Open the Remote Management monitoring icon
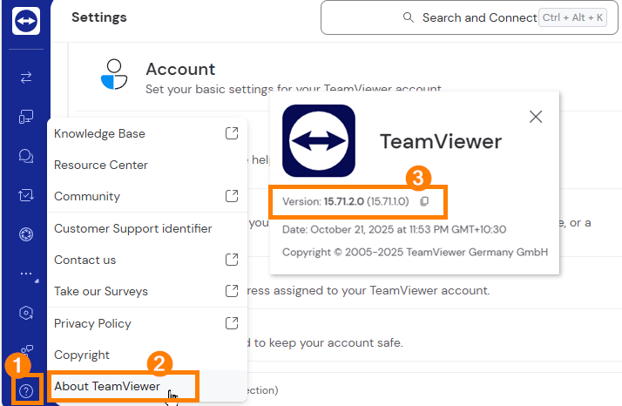 (26, 195)
